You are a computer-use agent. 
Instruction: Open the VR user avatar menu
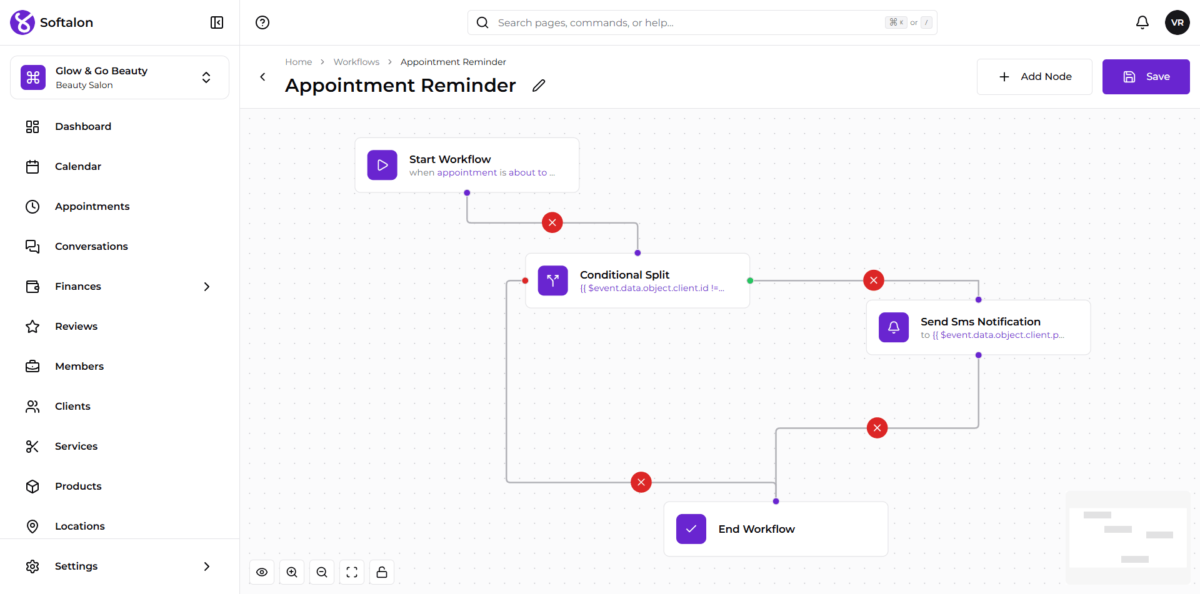(x=1177, y=22)
